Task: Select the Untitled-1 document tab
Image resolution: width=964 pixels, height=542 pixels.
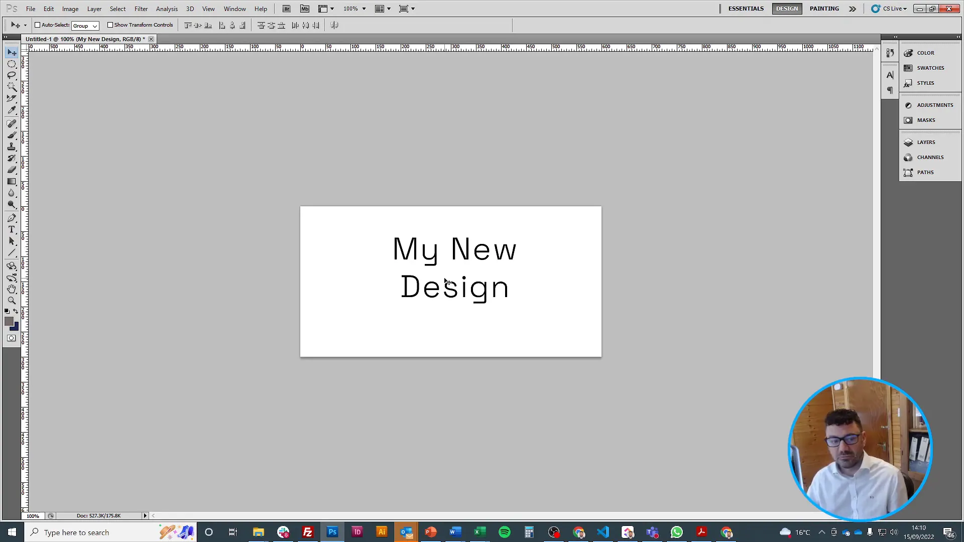Action: click(85, 39)
